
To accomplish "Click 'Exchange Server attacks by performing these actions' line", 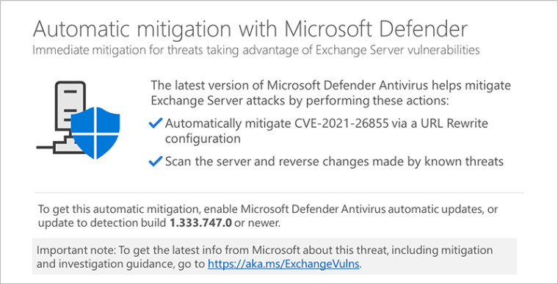I will (x=300, y=101).
